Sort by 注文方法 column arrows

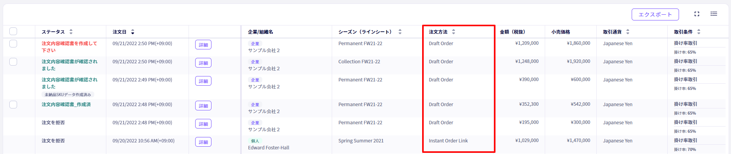pos(454,32)
